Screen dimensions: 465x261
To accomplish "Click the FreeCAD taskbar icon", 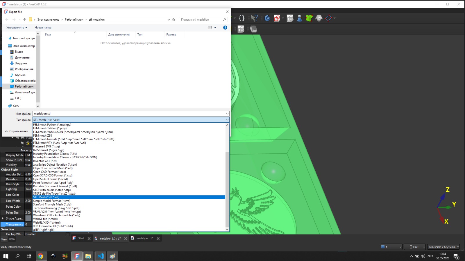I will [x=77, y=256].
